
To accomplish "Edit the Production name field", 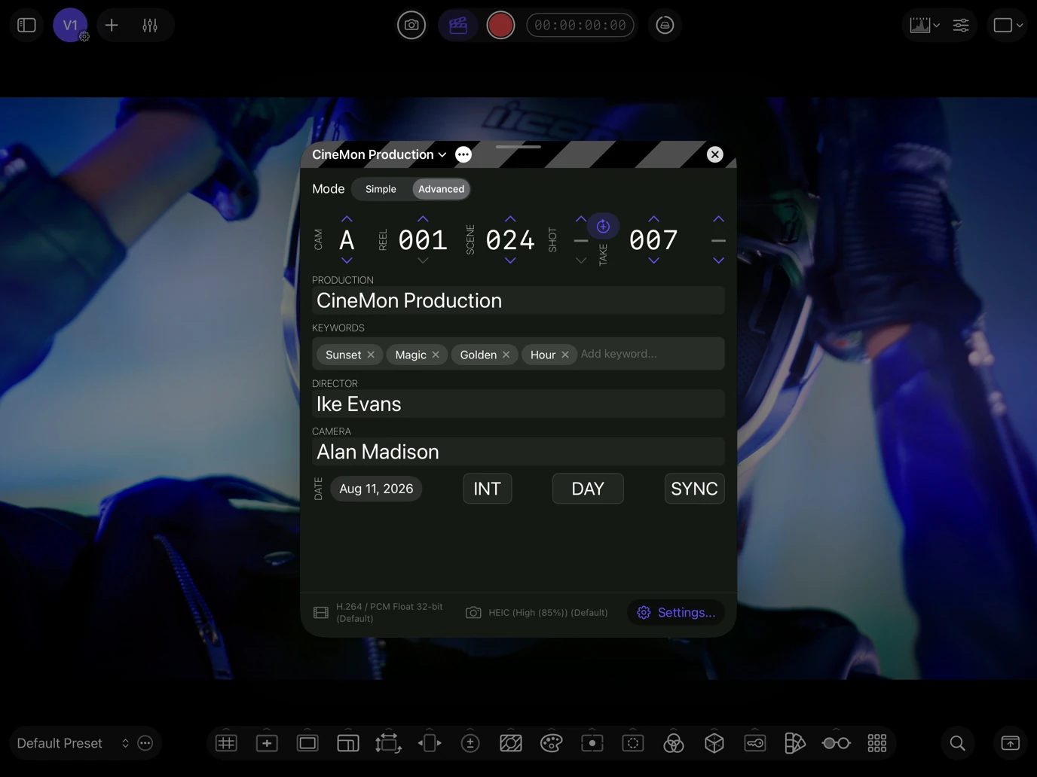I will tap(518, 300).
